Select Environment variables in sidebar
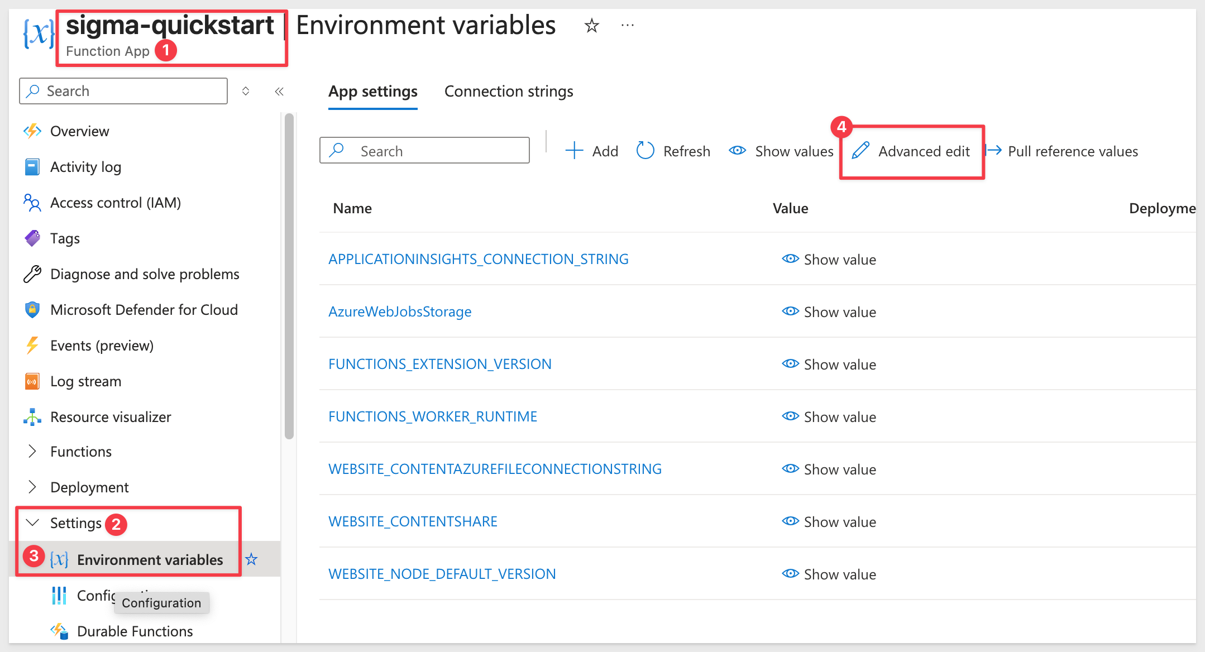 pyautogui.click(x=150, y=560)
